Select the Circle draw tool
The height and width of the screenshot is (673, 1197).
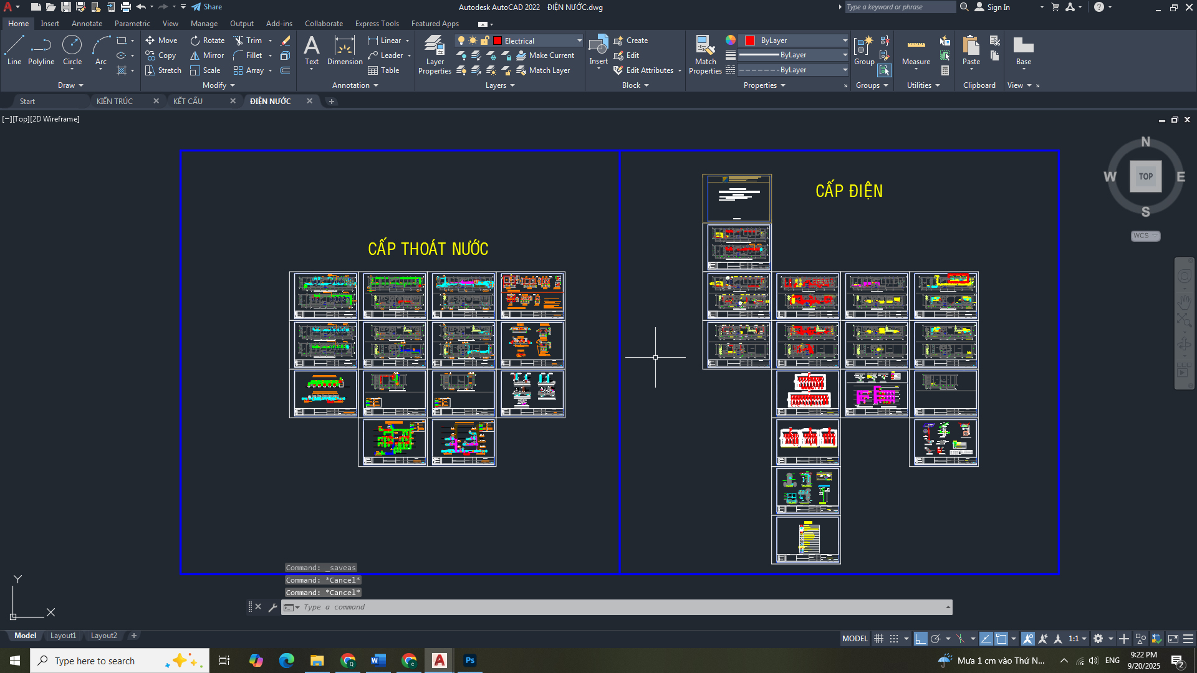point(72,50)
